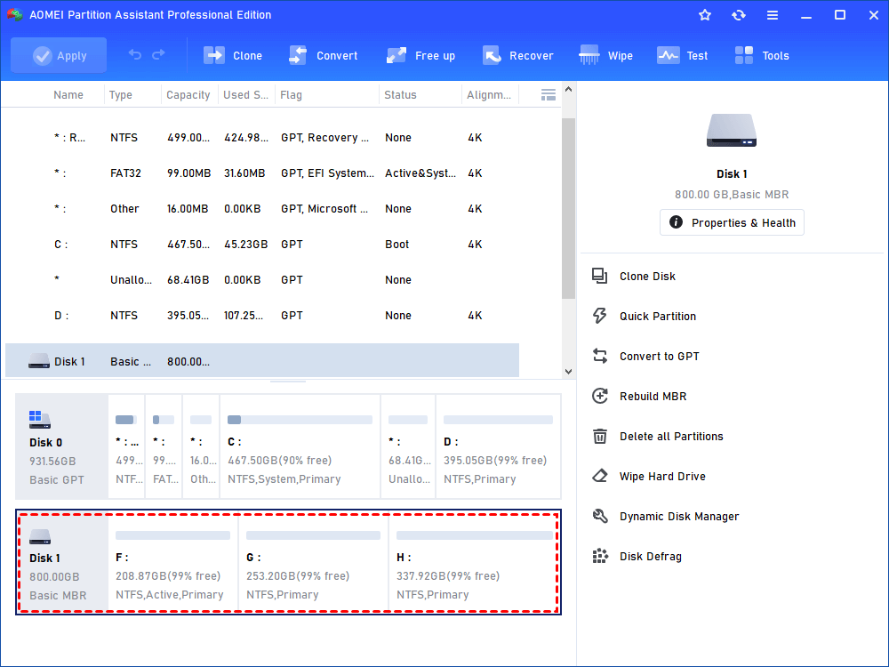Select the 499MB NTFS block on Disk 0
Image resolution: width=889 pixels, height=667 pixels.
[x=126, y=447]
